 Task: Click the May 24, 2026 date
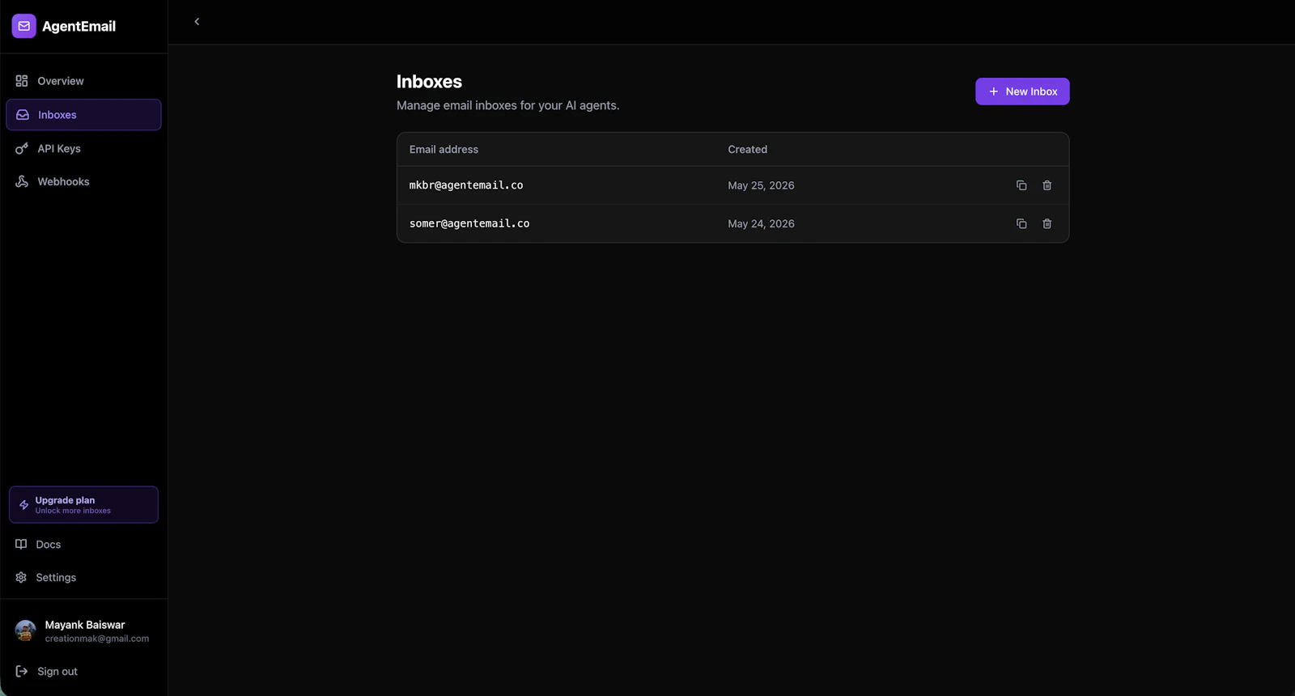pos(761,223)
